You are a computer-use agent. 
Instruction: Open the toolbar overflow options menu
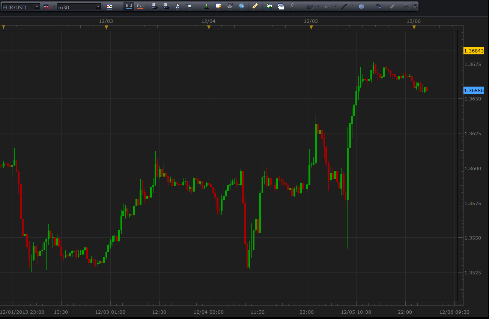[x=415, y=6]
